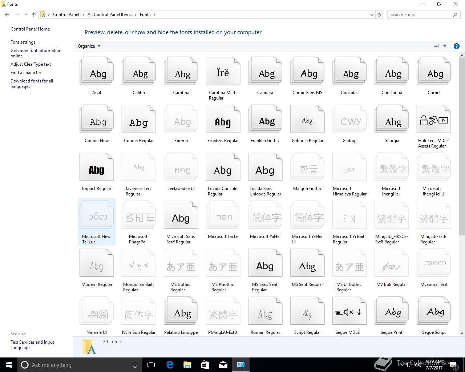This screenshot has height=372, width=465.
Task: Open the Windows Start menu
Action: [9, 365]
